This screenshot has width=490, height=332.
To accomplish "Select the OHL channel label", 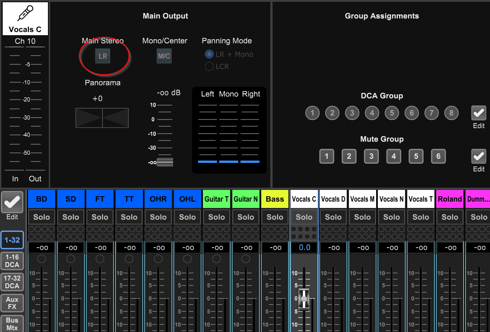I will pyautogui.click(x=188, y=199).
